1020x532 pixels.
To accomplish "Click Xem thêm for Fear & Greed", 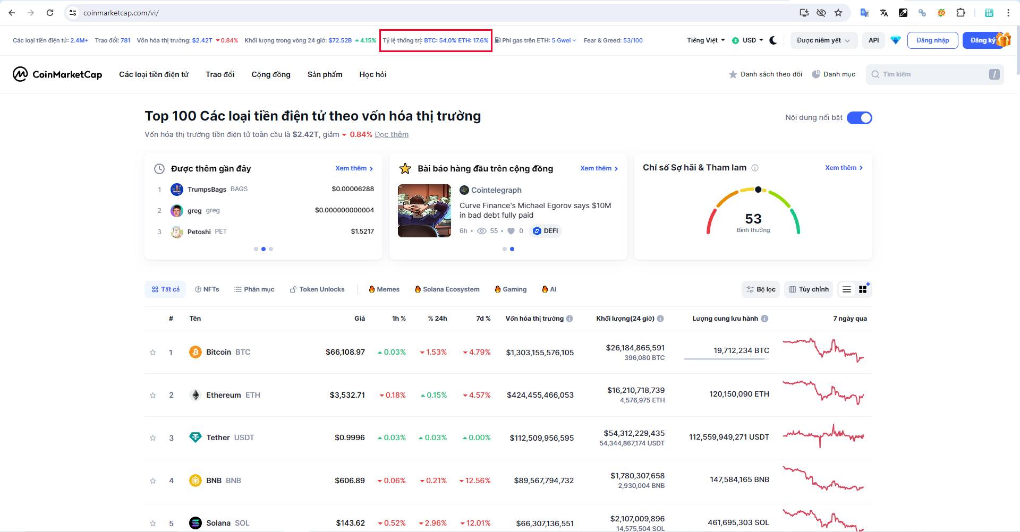I will 844,168.
